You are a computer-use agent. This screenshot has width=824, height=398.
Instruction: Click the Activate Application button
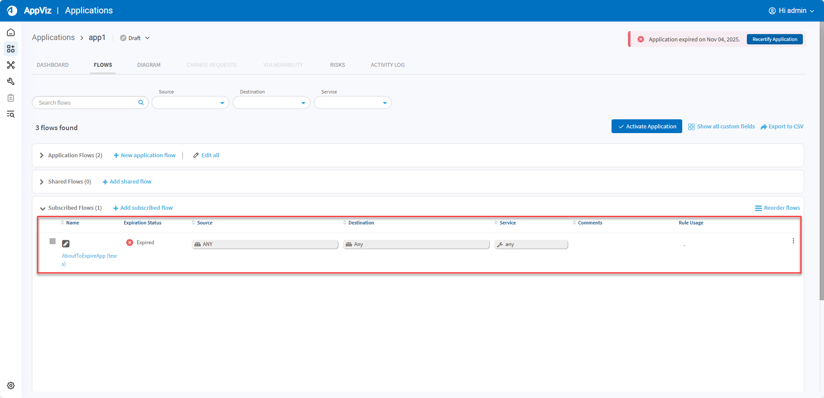click(x=646, y=127)
